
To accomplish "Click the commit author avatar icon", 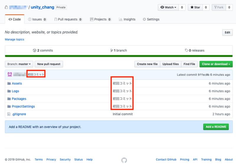I will [x=10, y=74].
